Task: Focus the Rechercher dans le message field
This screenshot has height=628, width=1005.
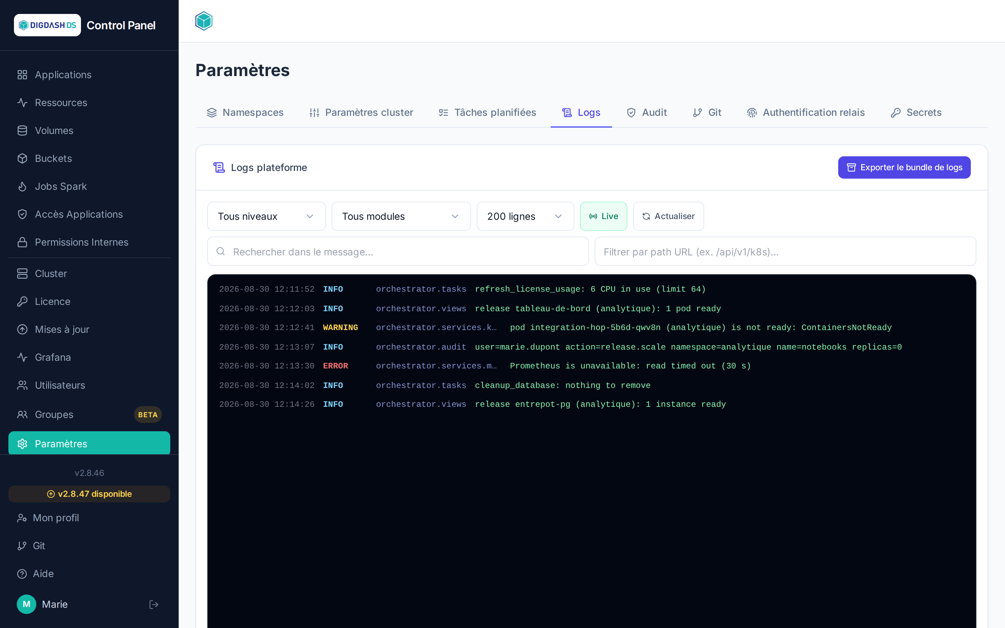Action: [x=398, y=252]
